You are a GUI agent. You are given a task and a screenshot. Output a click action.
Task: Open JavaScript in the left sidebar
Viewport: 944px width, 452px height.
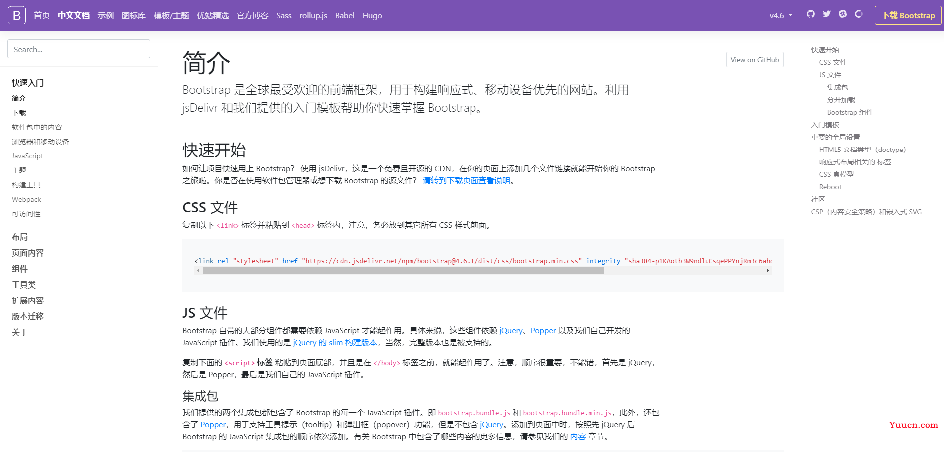click(27, 156)
